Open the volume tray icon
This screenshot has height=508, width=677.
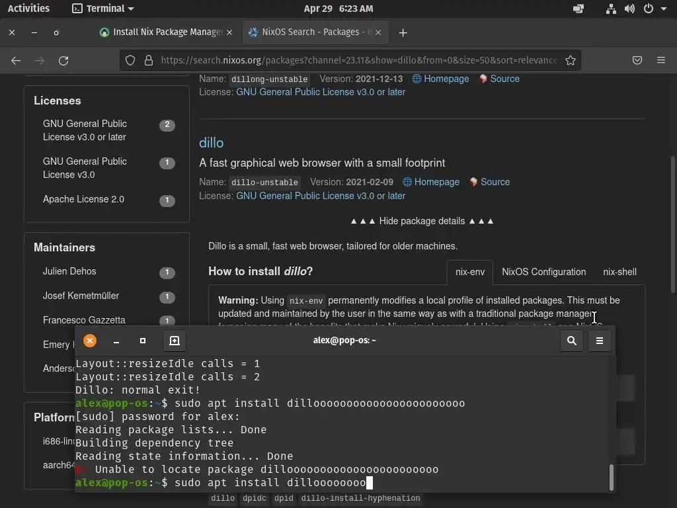tap(629, 9)
